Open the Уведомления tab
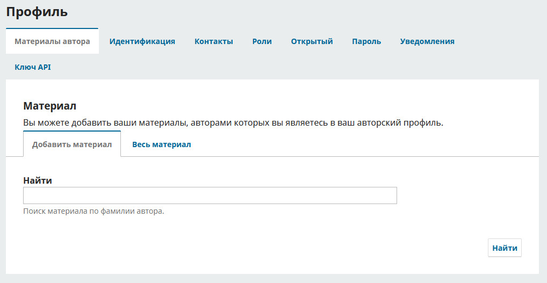Viewport: 547px width, 283px height. [427, 41]
